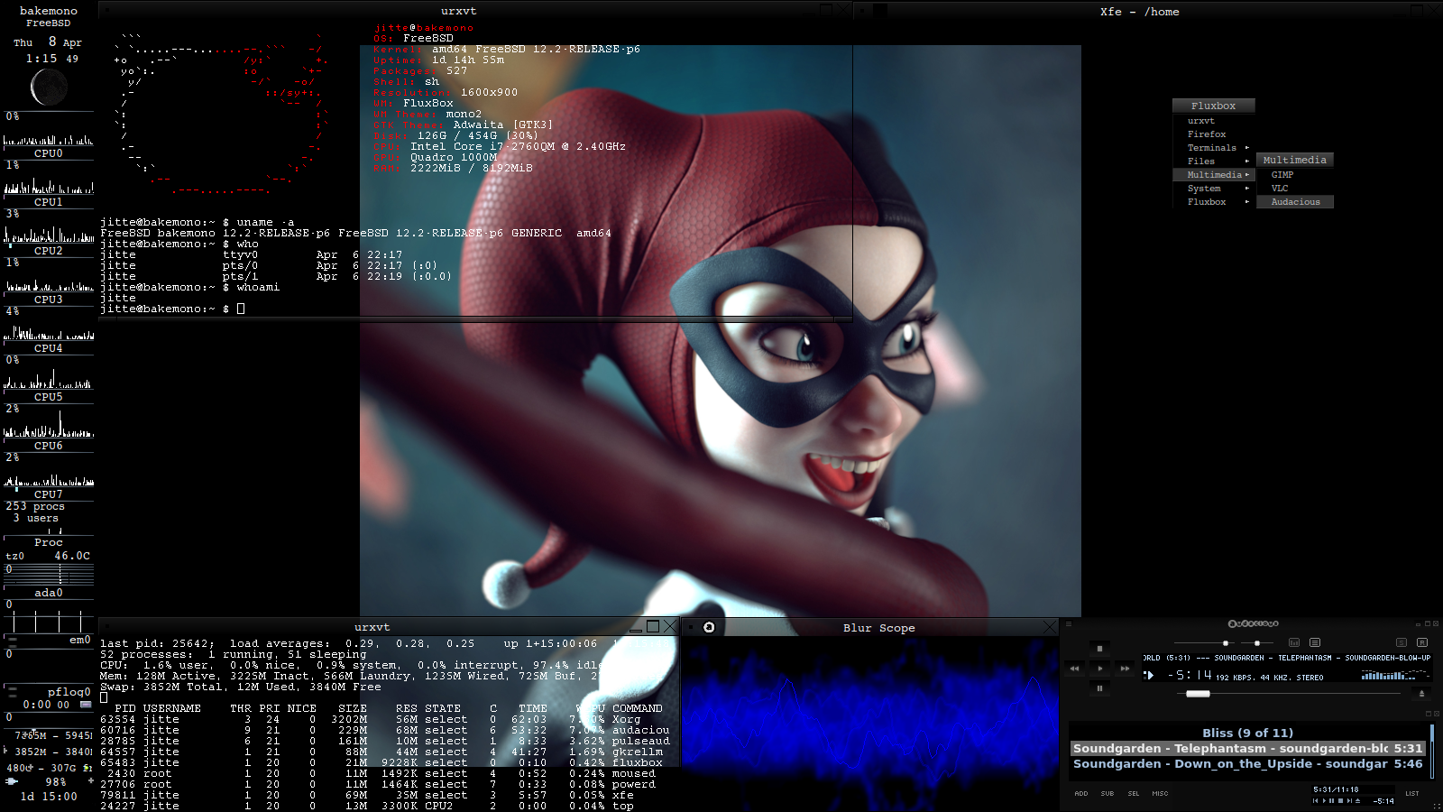Click the Audacious playlist resize grip
Image resolution: width=1443 pixels, height=812 pixels.
1437,806
